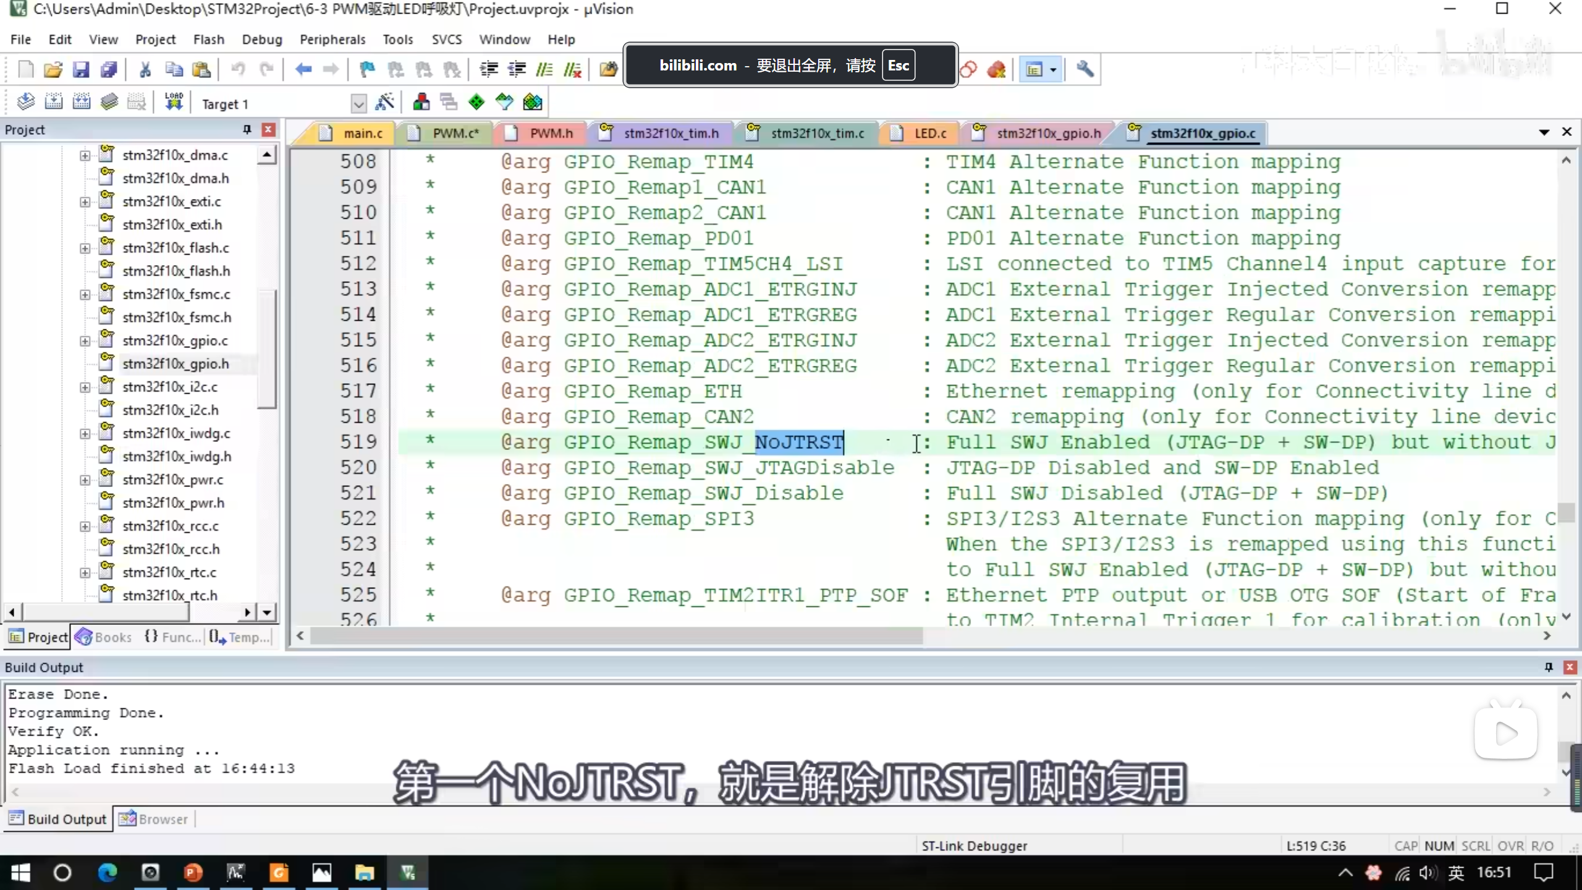Switch to the PWM.c tab
Image resolution: width=1582 pixels, height=890 pixels.
tap(455, 133)
